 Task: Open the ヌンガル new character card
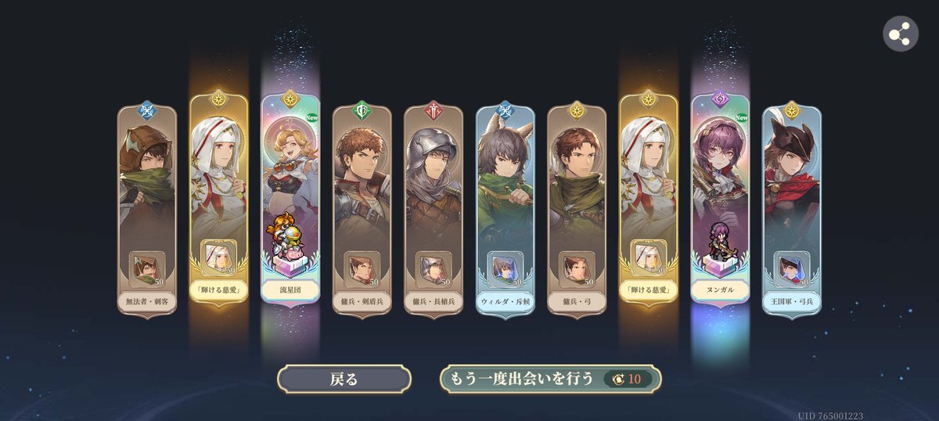click(721, 210)
